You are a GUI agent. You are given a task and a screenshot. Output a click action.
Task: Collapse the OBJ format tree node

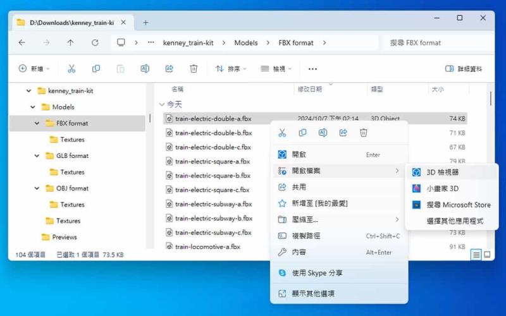pos(37,188)
